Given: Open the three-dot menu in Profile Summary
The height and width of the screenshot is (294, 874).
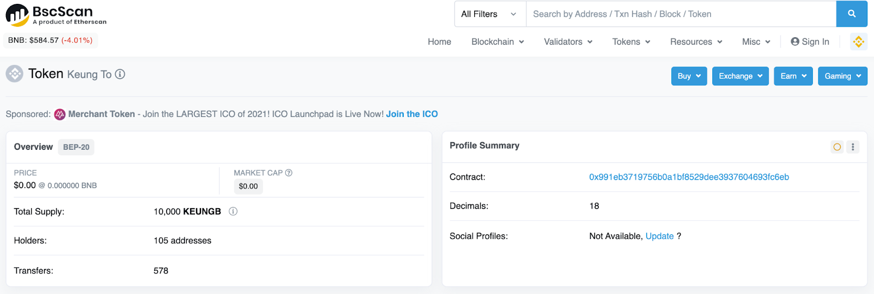Looking at the screenshot, I should (x=853, y=146).
